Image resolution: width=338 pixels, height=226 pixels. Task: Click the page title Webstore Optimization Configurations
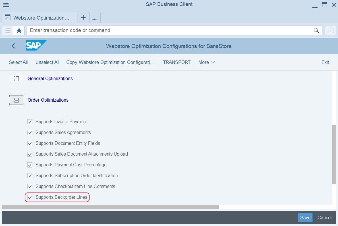(169, 46)
